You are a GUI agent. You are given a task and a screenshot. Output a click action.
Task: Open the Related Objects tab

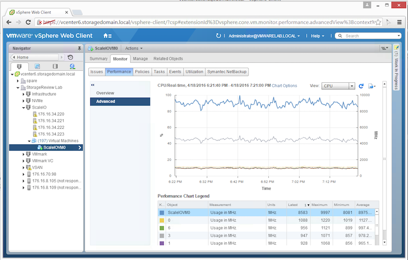168,58
